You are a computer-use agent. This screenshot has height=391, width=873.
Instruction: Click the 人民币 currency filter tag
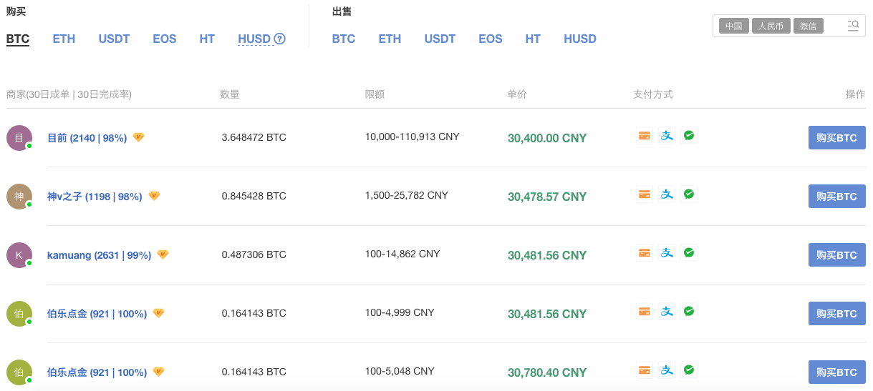point(771,26)
